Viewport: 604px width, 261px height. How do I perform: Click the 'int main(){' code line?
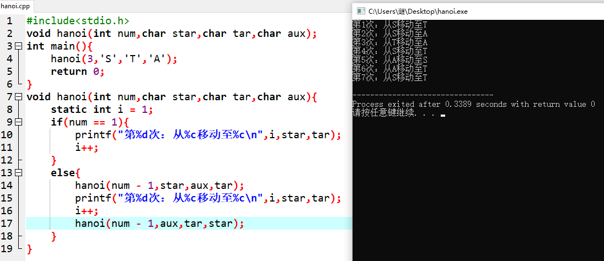pos(60,46)
